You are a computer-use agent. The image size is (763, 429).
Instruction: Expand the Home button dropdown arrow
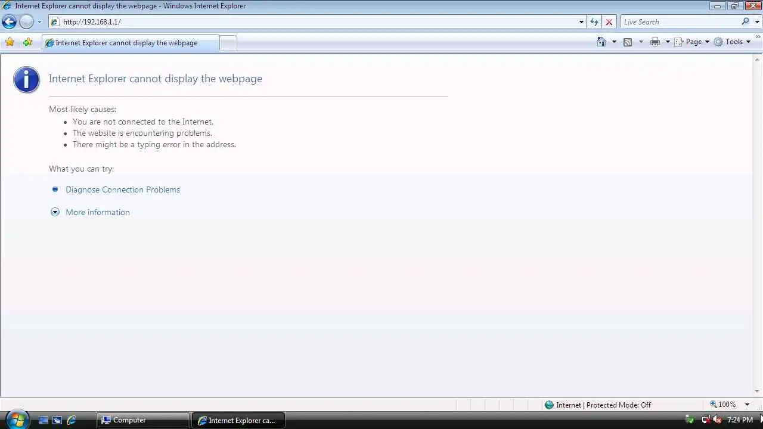[x=614, y=42]
